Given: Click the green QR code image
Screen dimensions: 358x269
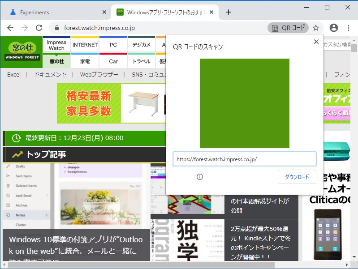Looking at the screenshot, I should [x=245, y=103].
